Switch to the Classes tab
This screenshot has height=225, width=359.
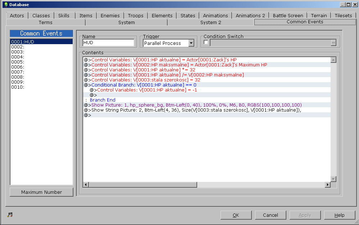coord(41,15)
